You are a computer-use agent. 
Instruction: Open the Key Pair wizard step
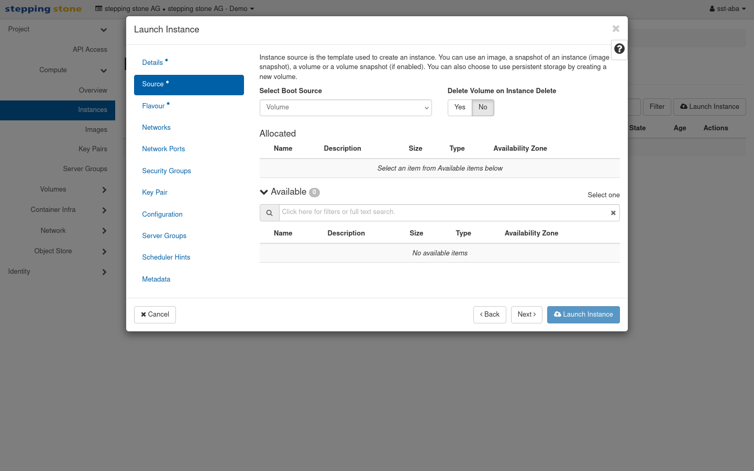(x=189, y=193)
